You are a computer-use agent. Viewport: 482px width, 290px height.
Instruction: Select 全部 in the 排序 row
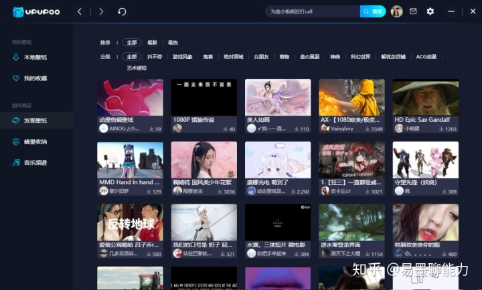coord(132,42)
